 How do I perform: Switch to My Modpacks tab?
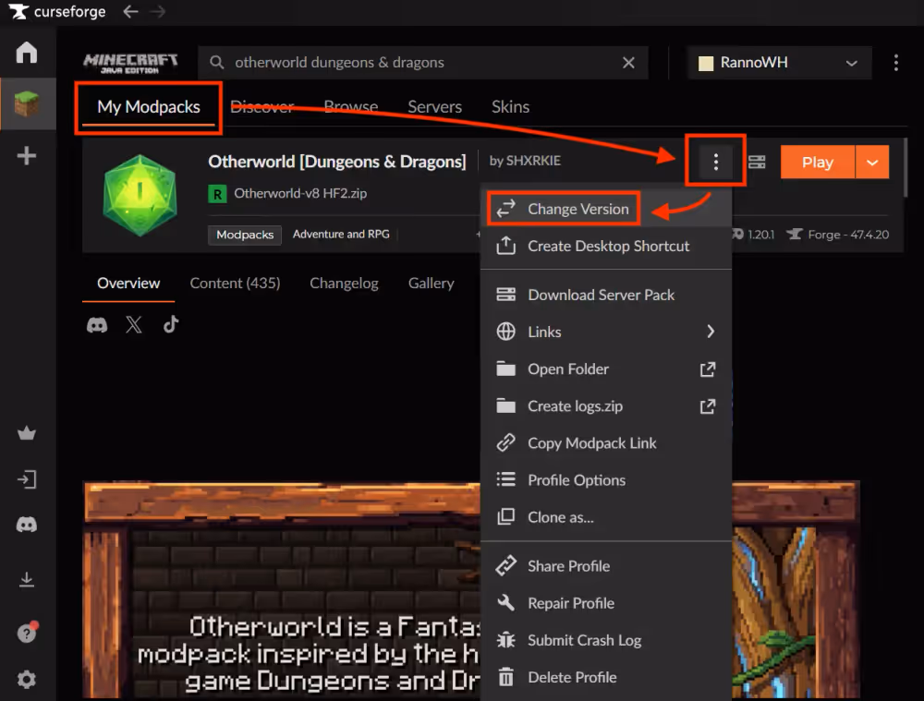point(149,106)
